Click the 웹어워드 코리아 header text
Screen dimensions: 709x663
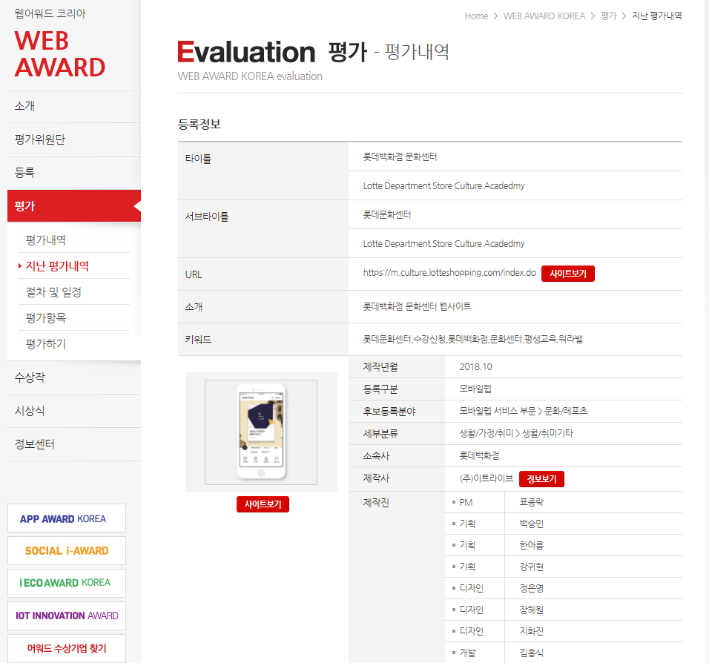(50, 13)
